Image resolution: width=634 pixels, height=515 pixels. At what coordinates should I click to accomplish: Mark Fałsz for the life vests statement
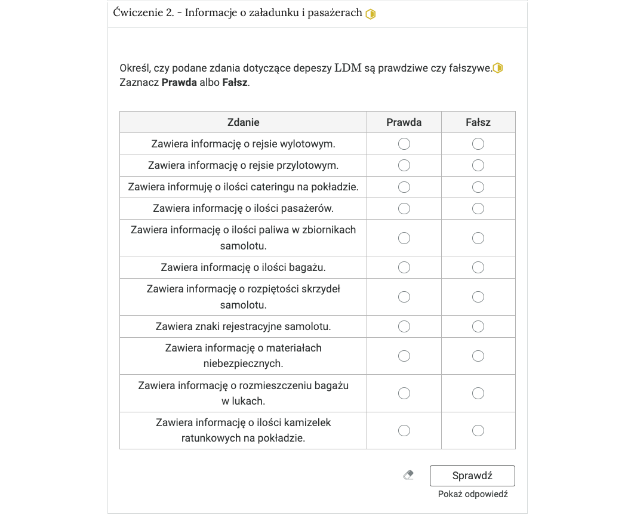point(478,430)
